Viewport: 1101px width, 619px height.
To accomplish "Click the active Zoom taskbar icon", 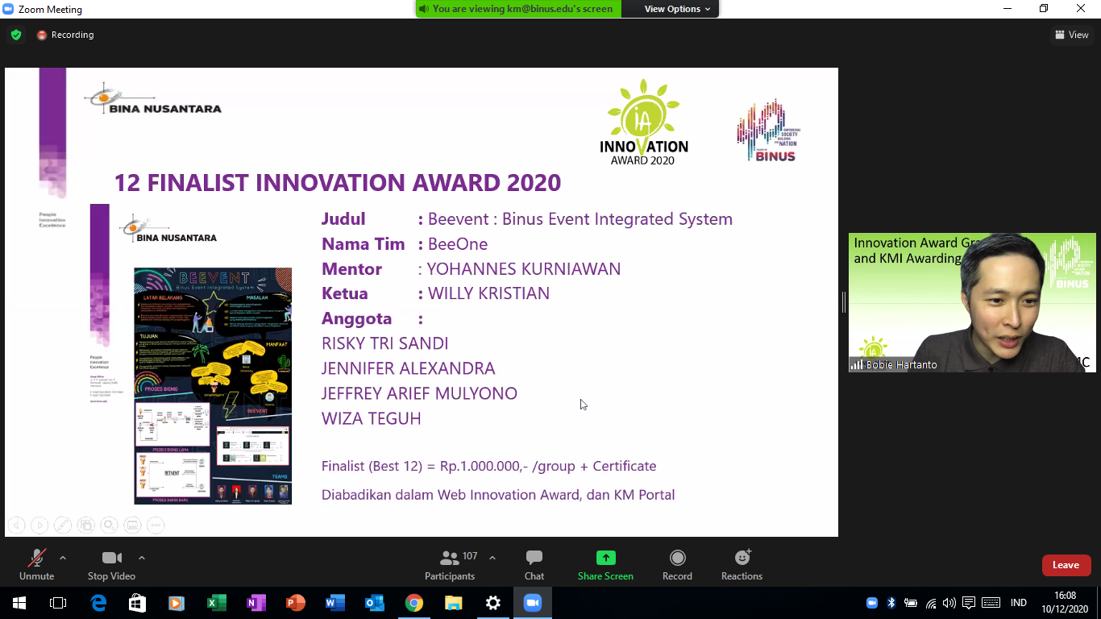I will pos(533,603).
